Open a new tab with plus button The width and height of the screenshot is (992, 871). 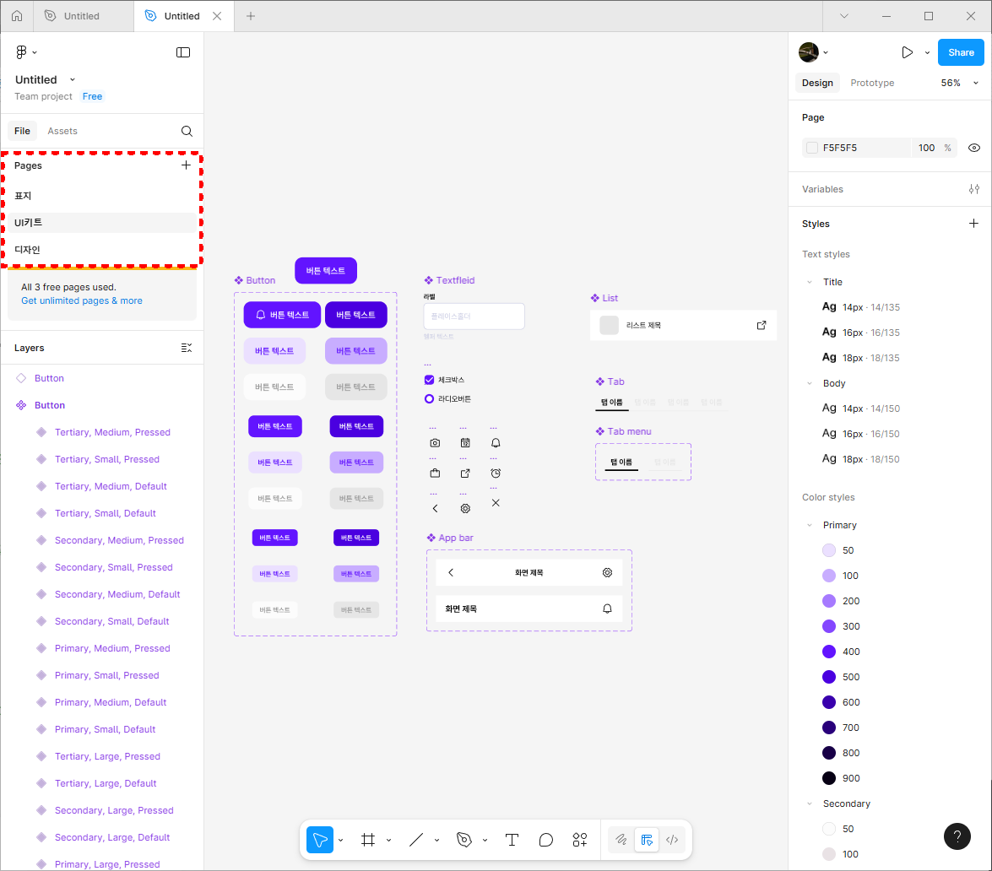[x=251, y=16]
